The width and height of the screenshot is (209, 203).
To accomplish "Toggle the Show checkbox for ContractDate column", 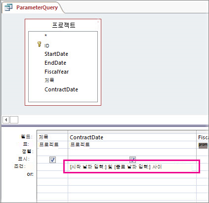I will point(132,159).
